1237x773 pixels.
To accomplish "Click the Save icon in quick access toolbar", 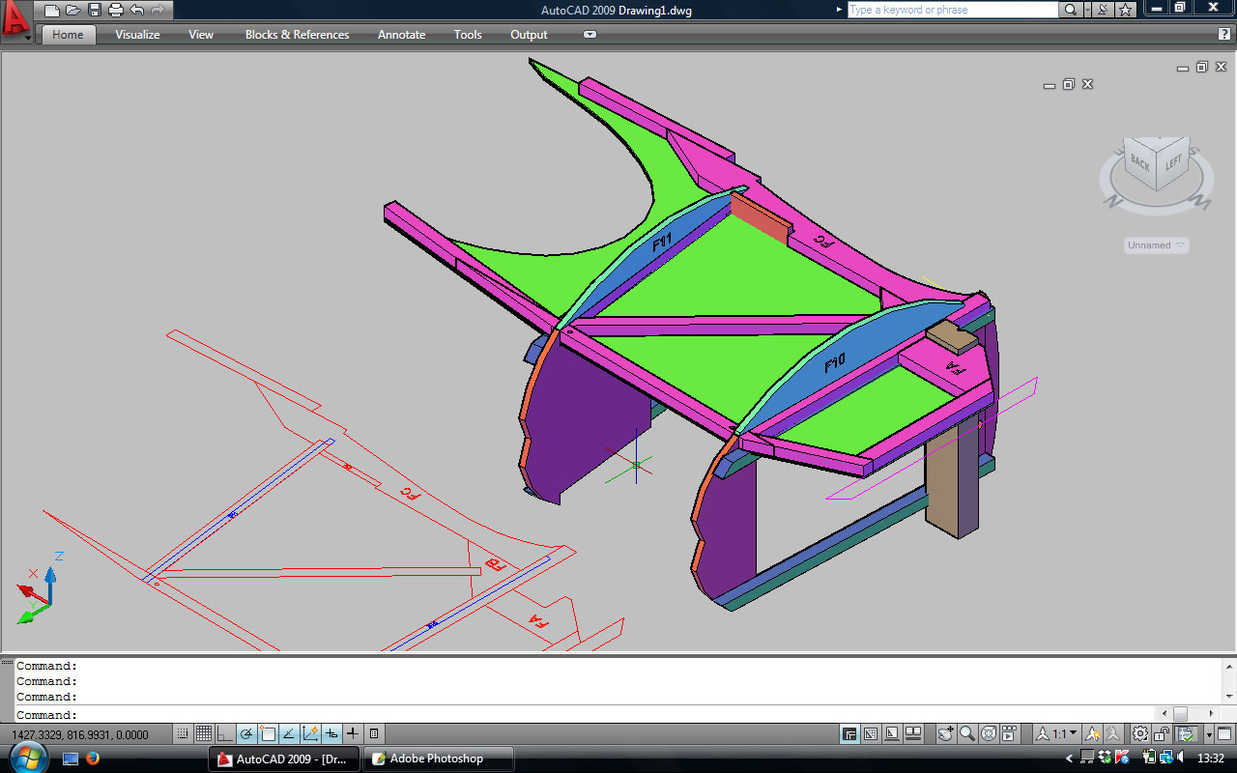I will point(95,11).
